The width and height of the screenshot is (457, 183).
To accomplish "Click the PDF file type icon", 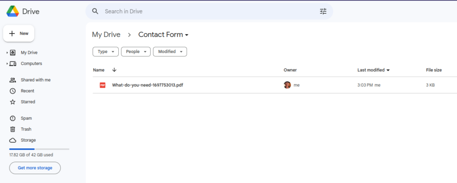I will pyautogui.click(x=103, y=85).
